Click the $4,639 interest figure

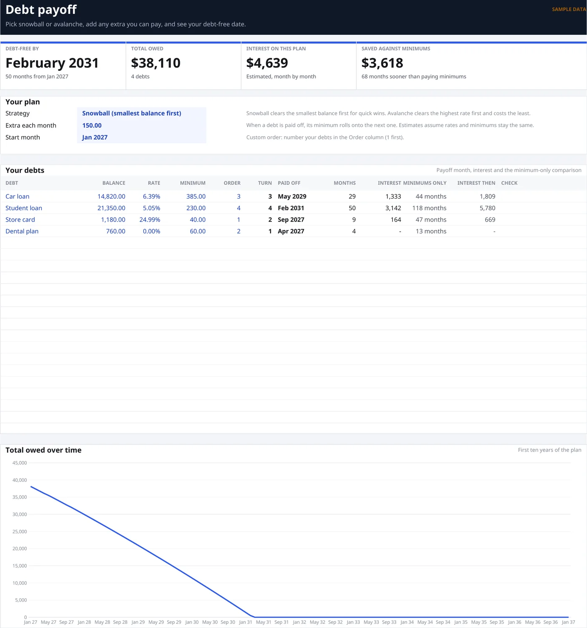click(267, 63)
